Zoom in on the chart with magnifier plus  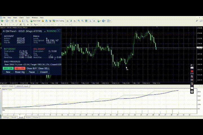tap(79, 21)
